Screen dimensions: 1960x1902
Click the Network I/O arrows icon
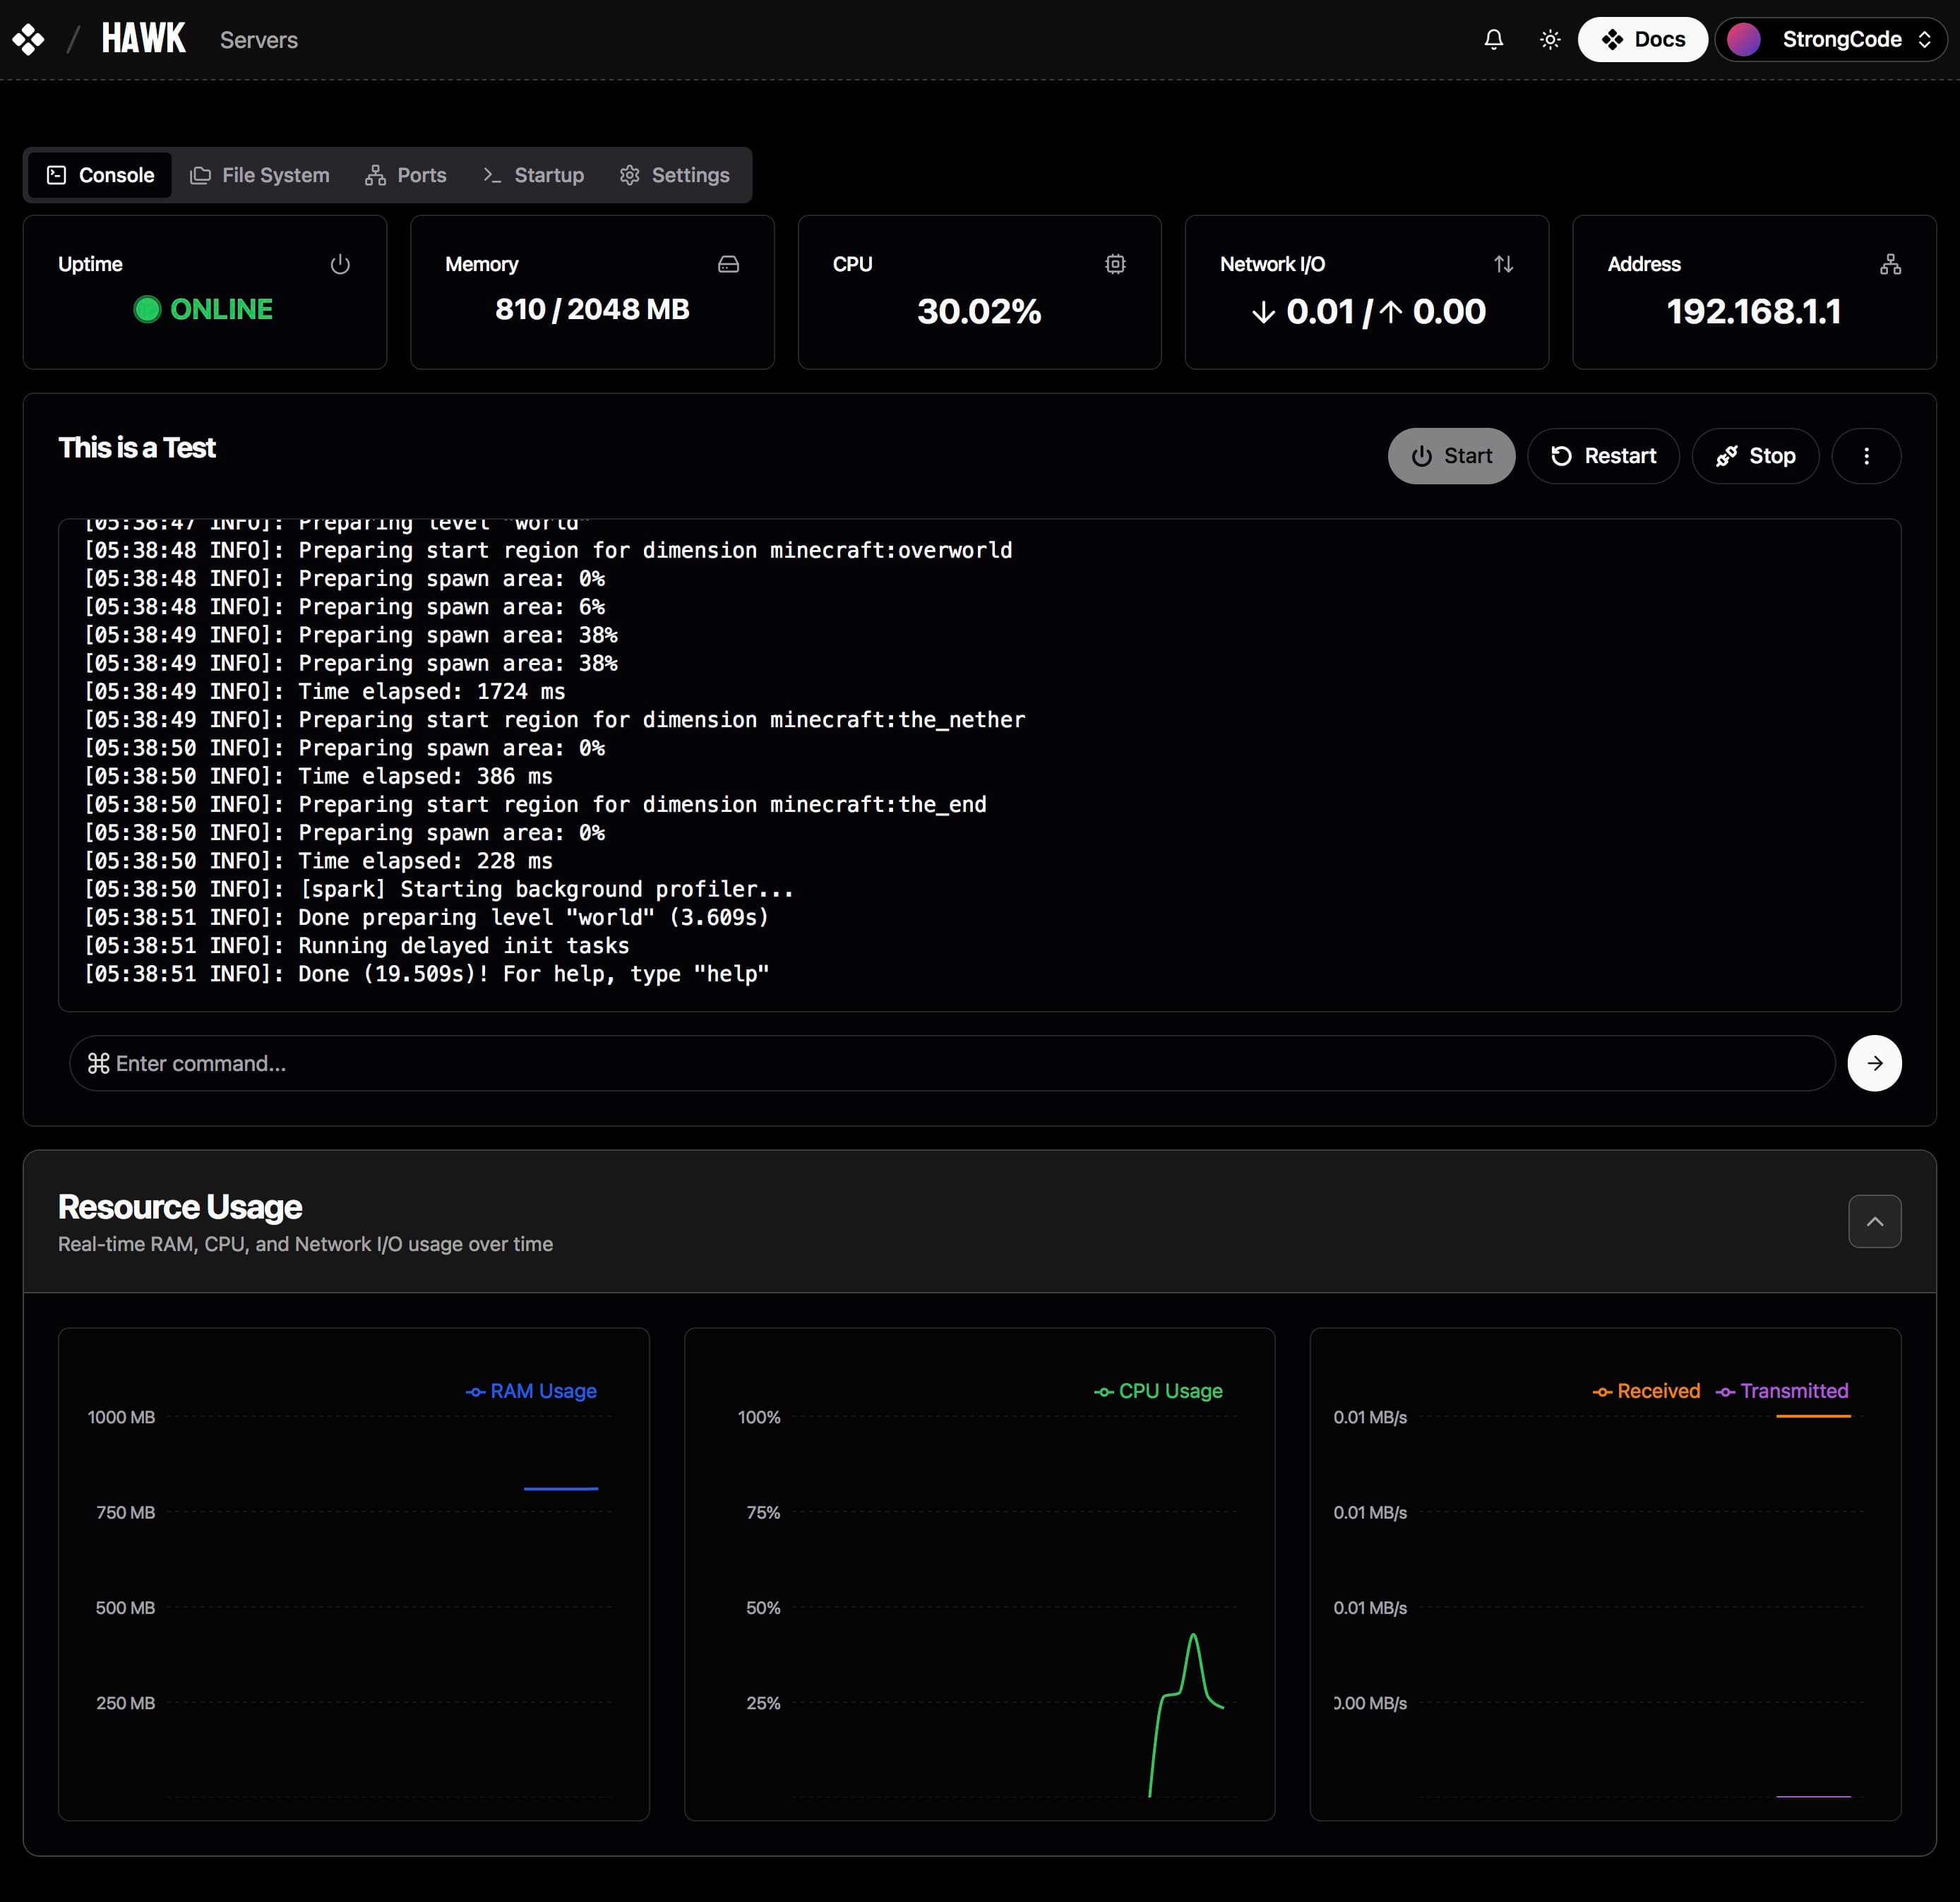1503,264
